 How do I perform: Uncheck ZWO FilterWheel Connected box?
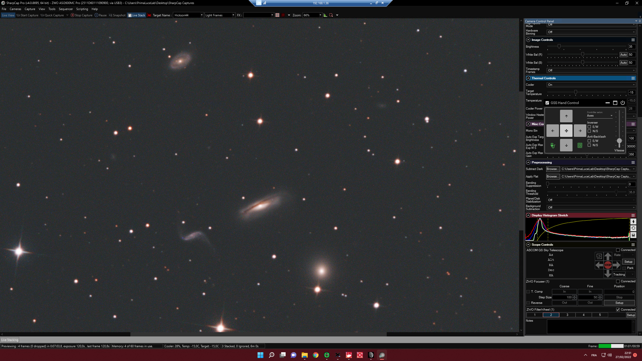click(618, 310)
